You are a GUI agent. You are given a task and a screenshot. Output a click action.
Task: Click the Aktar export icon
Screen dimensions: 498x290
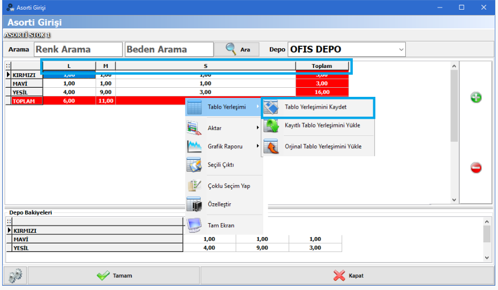(194, 128)
